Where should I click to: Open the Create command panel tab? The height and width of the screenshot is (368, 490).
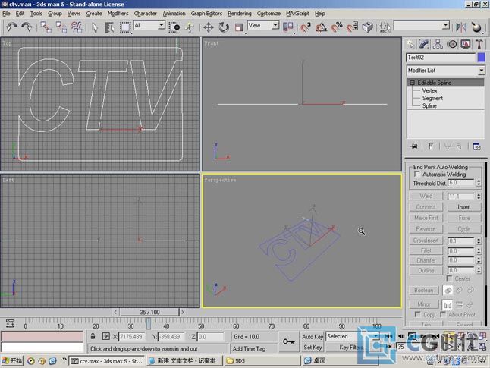click(x=410, y=44)
